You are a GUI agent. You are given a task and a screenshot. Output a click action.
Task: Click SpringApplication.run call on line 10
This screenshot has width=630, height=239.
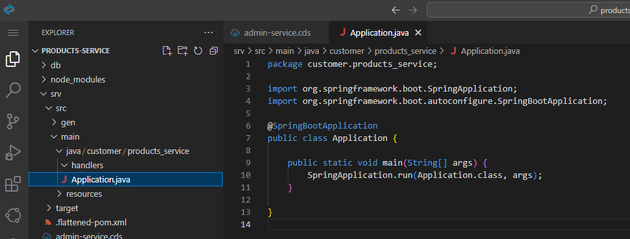[x=425, y=175]
